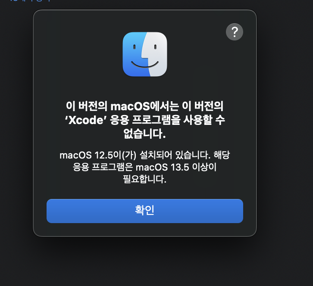Image resolution: width=313 pixels, height=286 pixels.
Task: Click the blank dialog area below the 확인 button
Action: (145, 230)
